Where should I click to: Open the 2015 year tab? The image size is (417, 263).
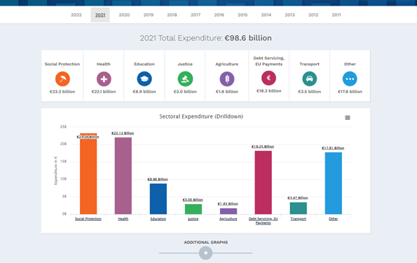pos(242,15)
